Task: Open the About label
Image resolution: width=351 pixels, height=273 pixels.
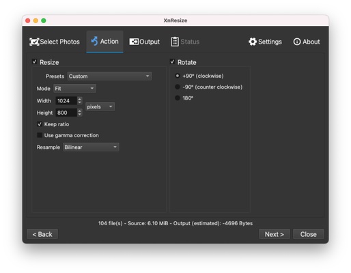Action: [311, 42]
